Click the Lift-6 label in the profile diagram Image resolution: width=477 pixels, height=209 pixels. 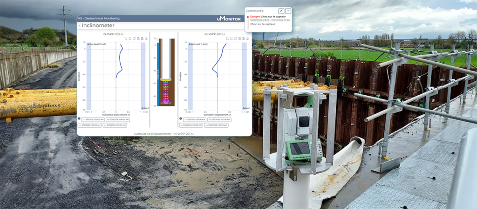[166, 91]
